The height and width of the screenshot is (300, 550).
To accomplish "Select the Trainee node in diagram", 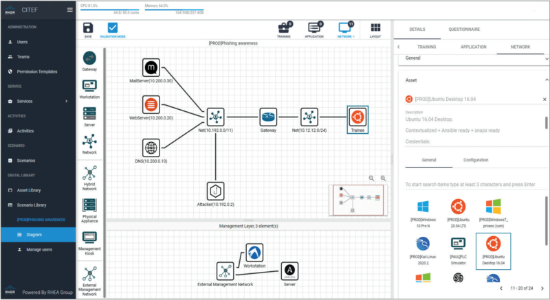I will [x=357, y=117].
